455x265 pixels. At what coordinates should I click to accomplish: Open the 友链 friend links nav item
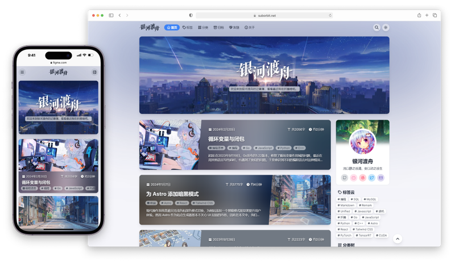[234, 27]
